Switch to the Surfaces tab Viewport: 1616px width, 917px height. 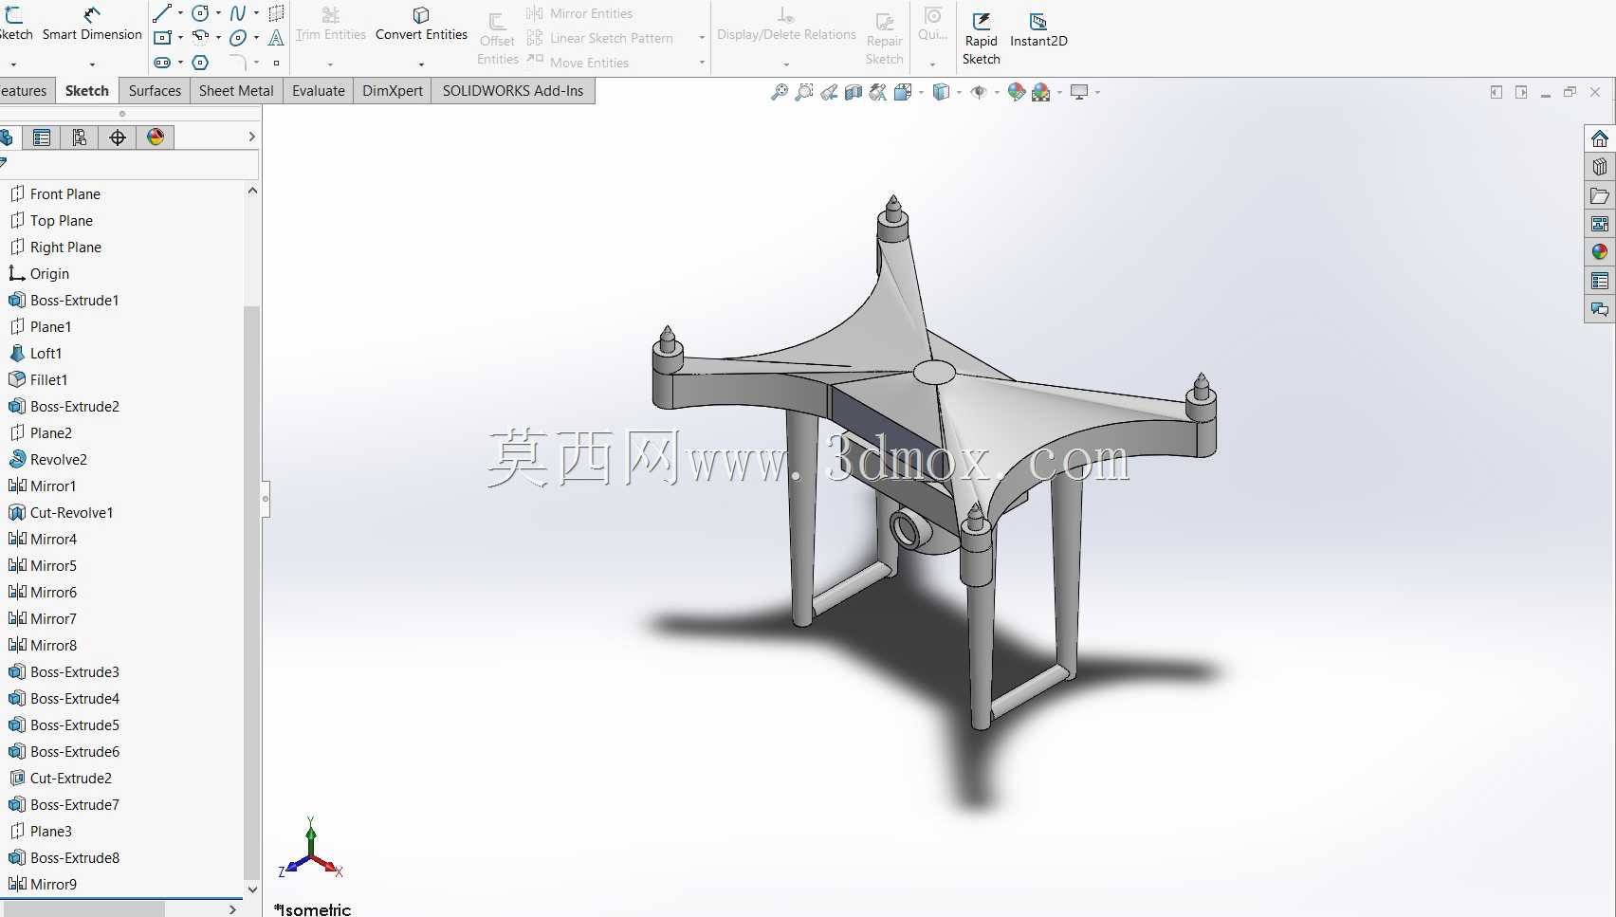point(155,91)
